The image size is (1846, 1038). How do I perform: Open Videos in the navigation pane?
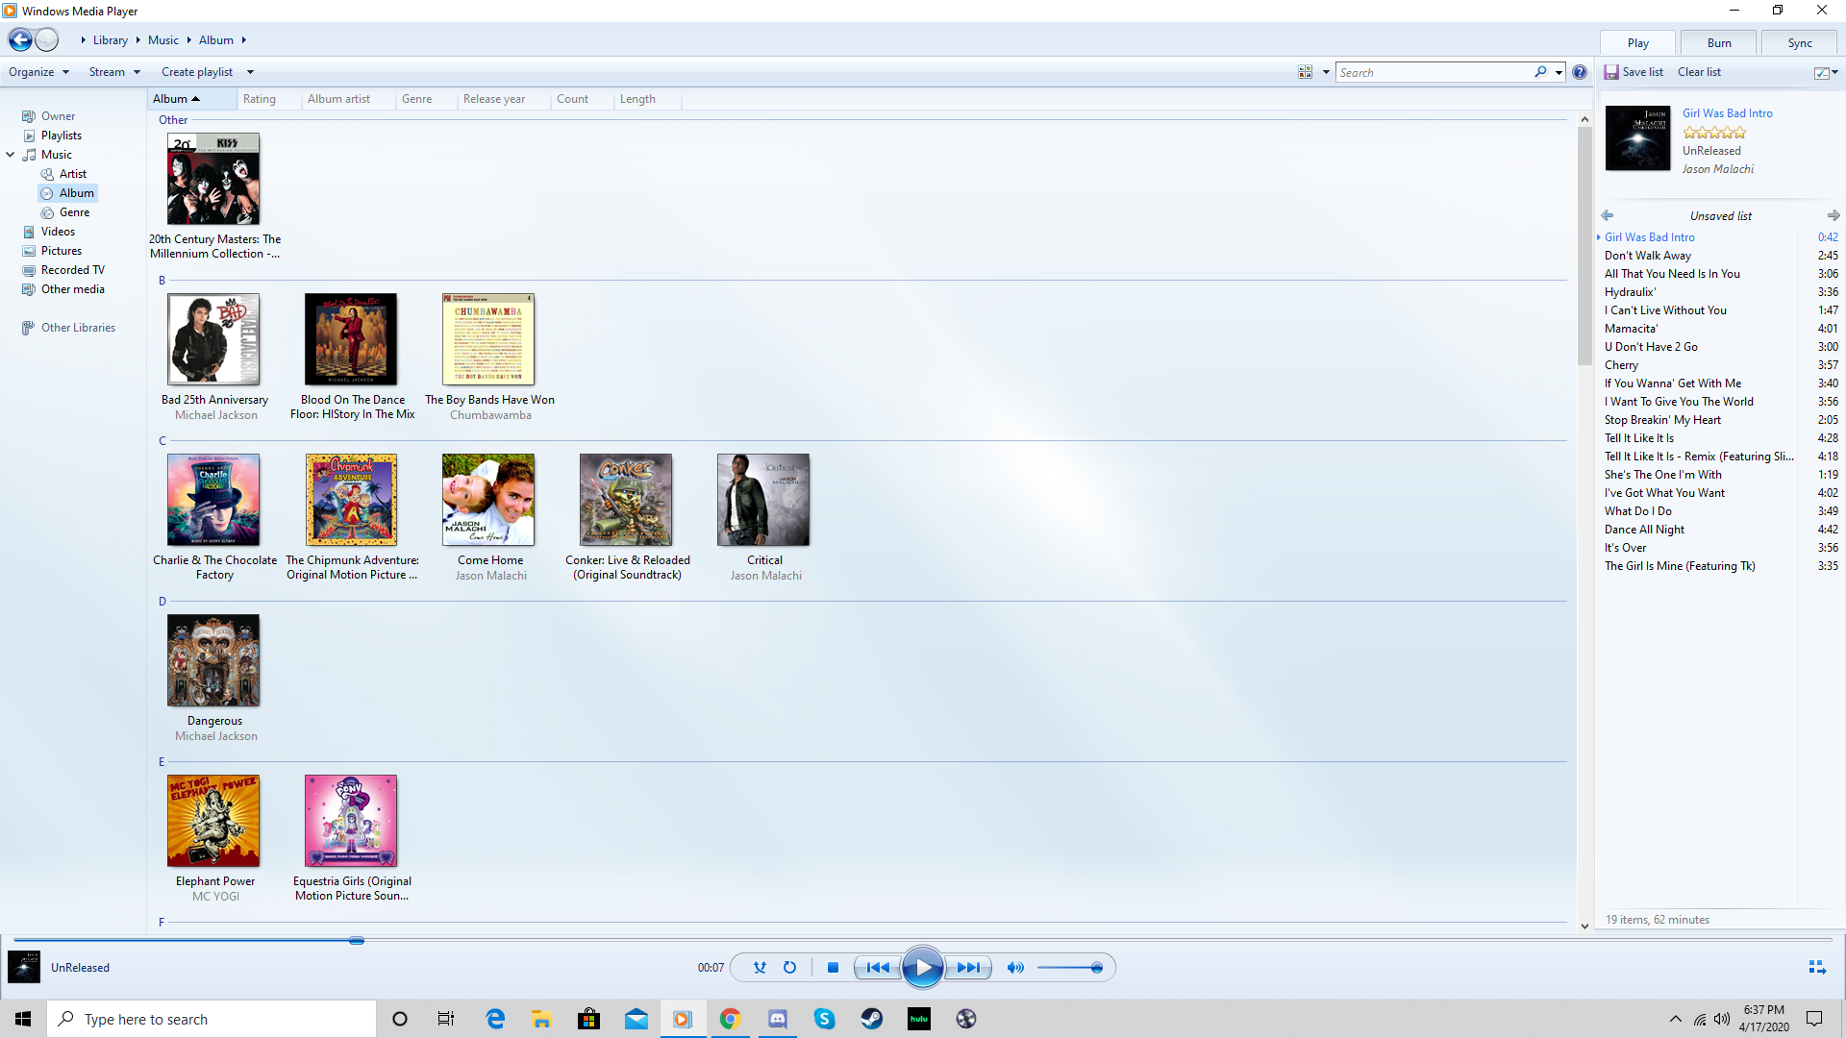coord(58,232)
